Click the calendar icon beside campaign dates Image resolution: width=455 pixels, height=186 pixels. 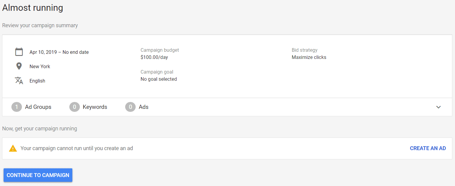19,51
